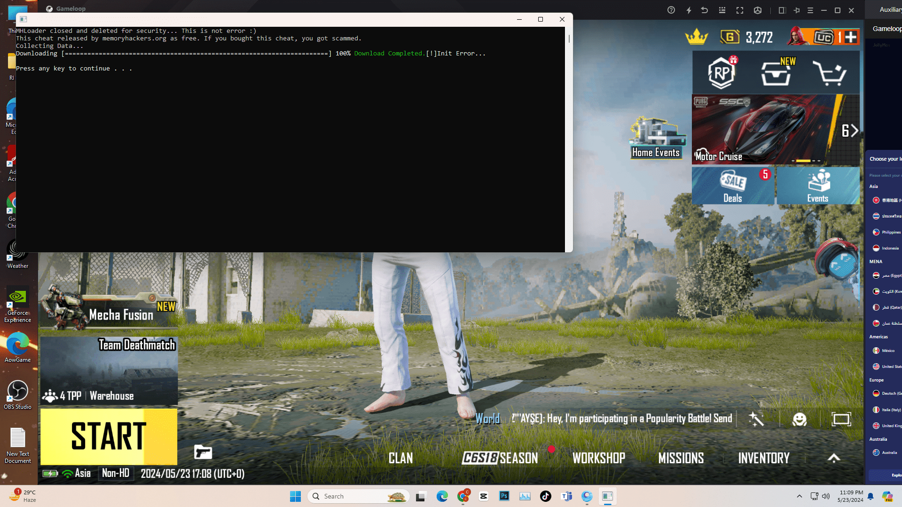Toggle Gameloop fullscreen icon
902x507 pixels.
tap(740, 10)
